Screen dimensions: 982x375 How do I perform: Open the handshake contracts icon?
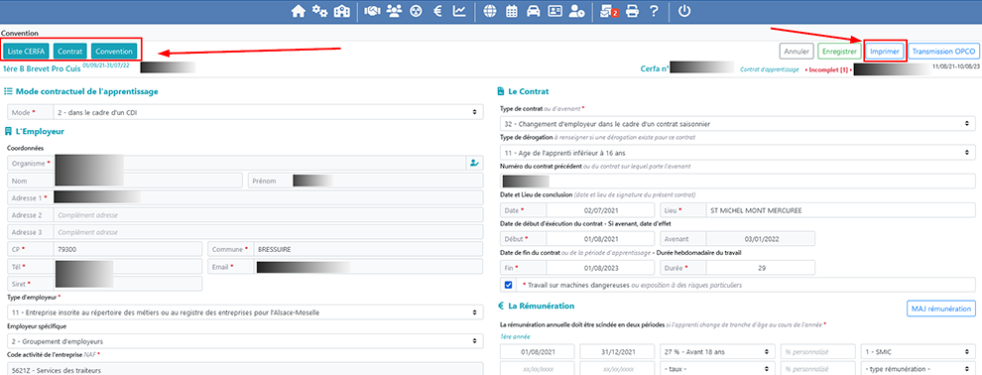(373, 11)
